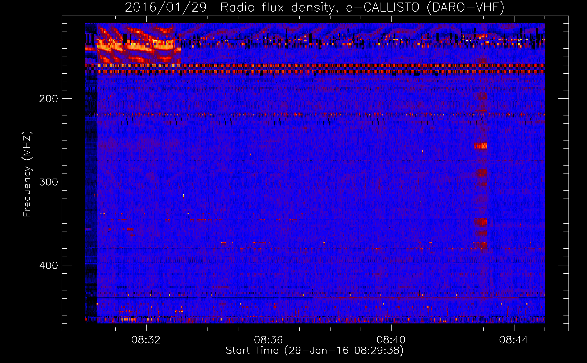Click the 300 frequency tick label
Image resolution: width=587 pixels, height=363 pixels.
49,182
